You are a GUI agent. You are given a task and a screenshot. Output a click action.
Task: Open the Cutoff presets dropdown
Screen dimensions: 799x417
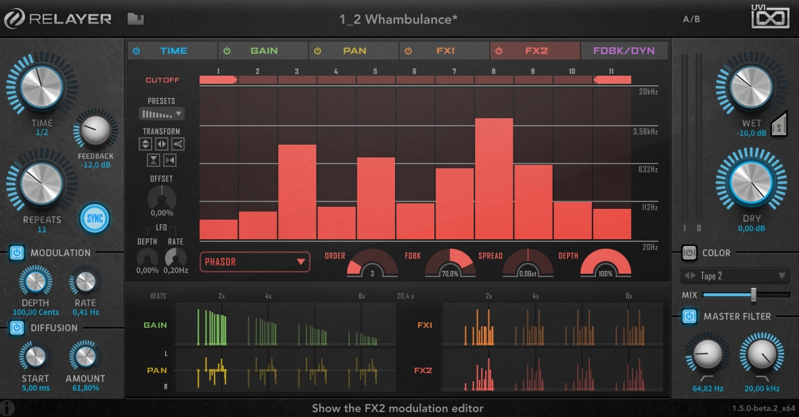[x=161, y=114]
